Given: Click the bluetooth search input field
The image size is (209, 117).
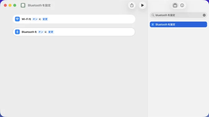Looking at the screenshot, I should tap(178, 15).
